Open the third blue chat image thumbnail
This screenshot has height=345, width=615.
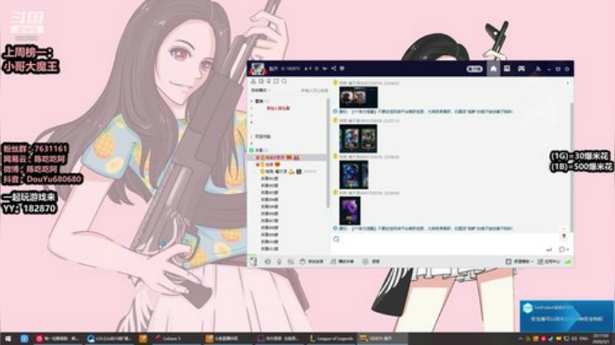354,175
